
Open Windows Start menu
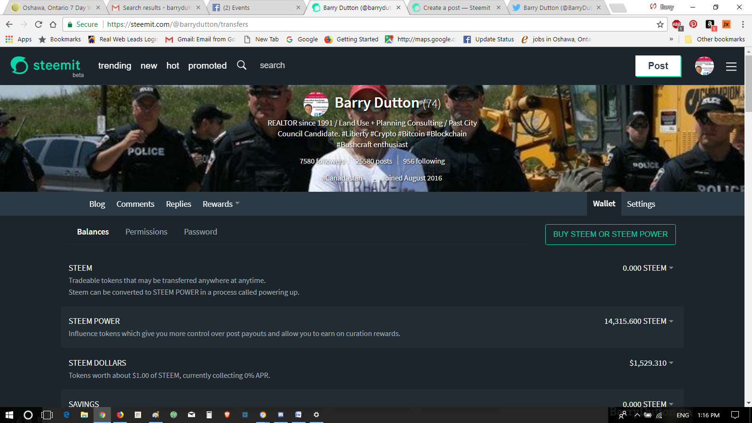[9, 415]
